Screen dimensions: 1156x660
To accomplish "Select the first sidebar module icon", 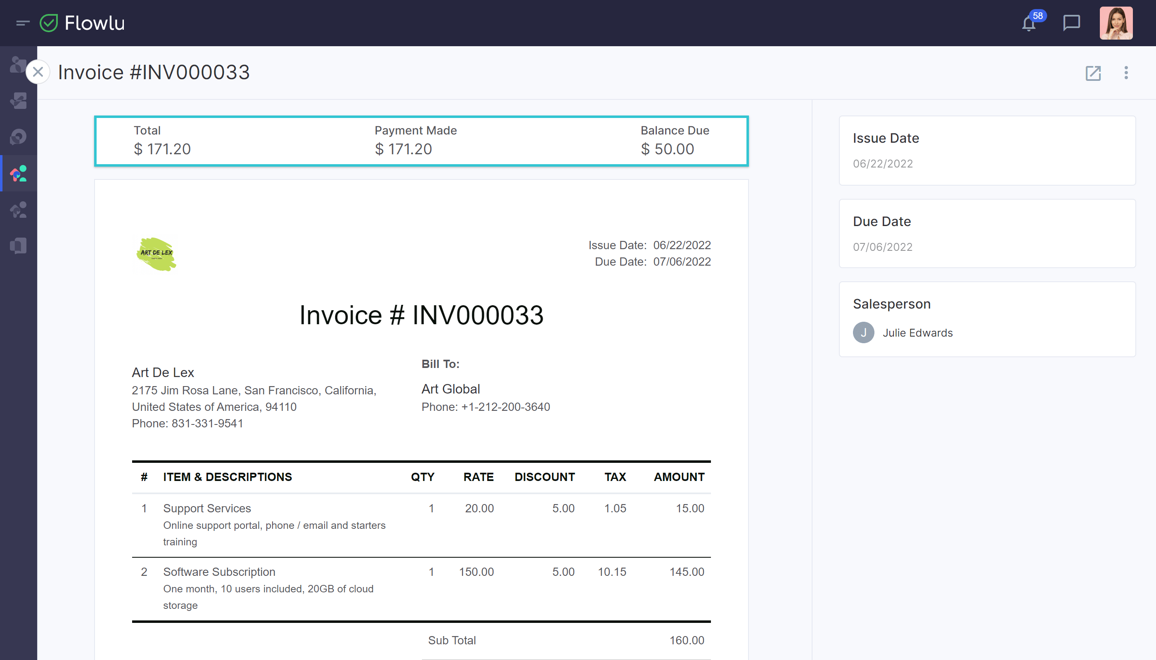I will point(19,64).
